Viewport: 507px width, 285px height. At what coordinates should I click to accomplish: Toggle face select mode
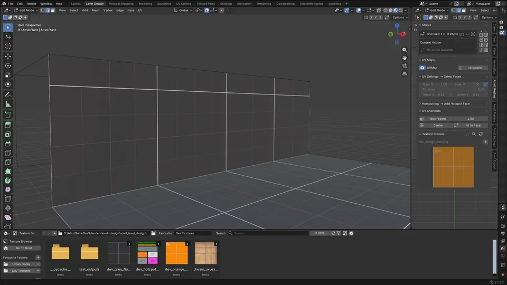[53, 11]
